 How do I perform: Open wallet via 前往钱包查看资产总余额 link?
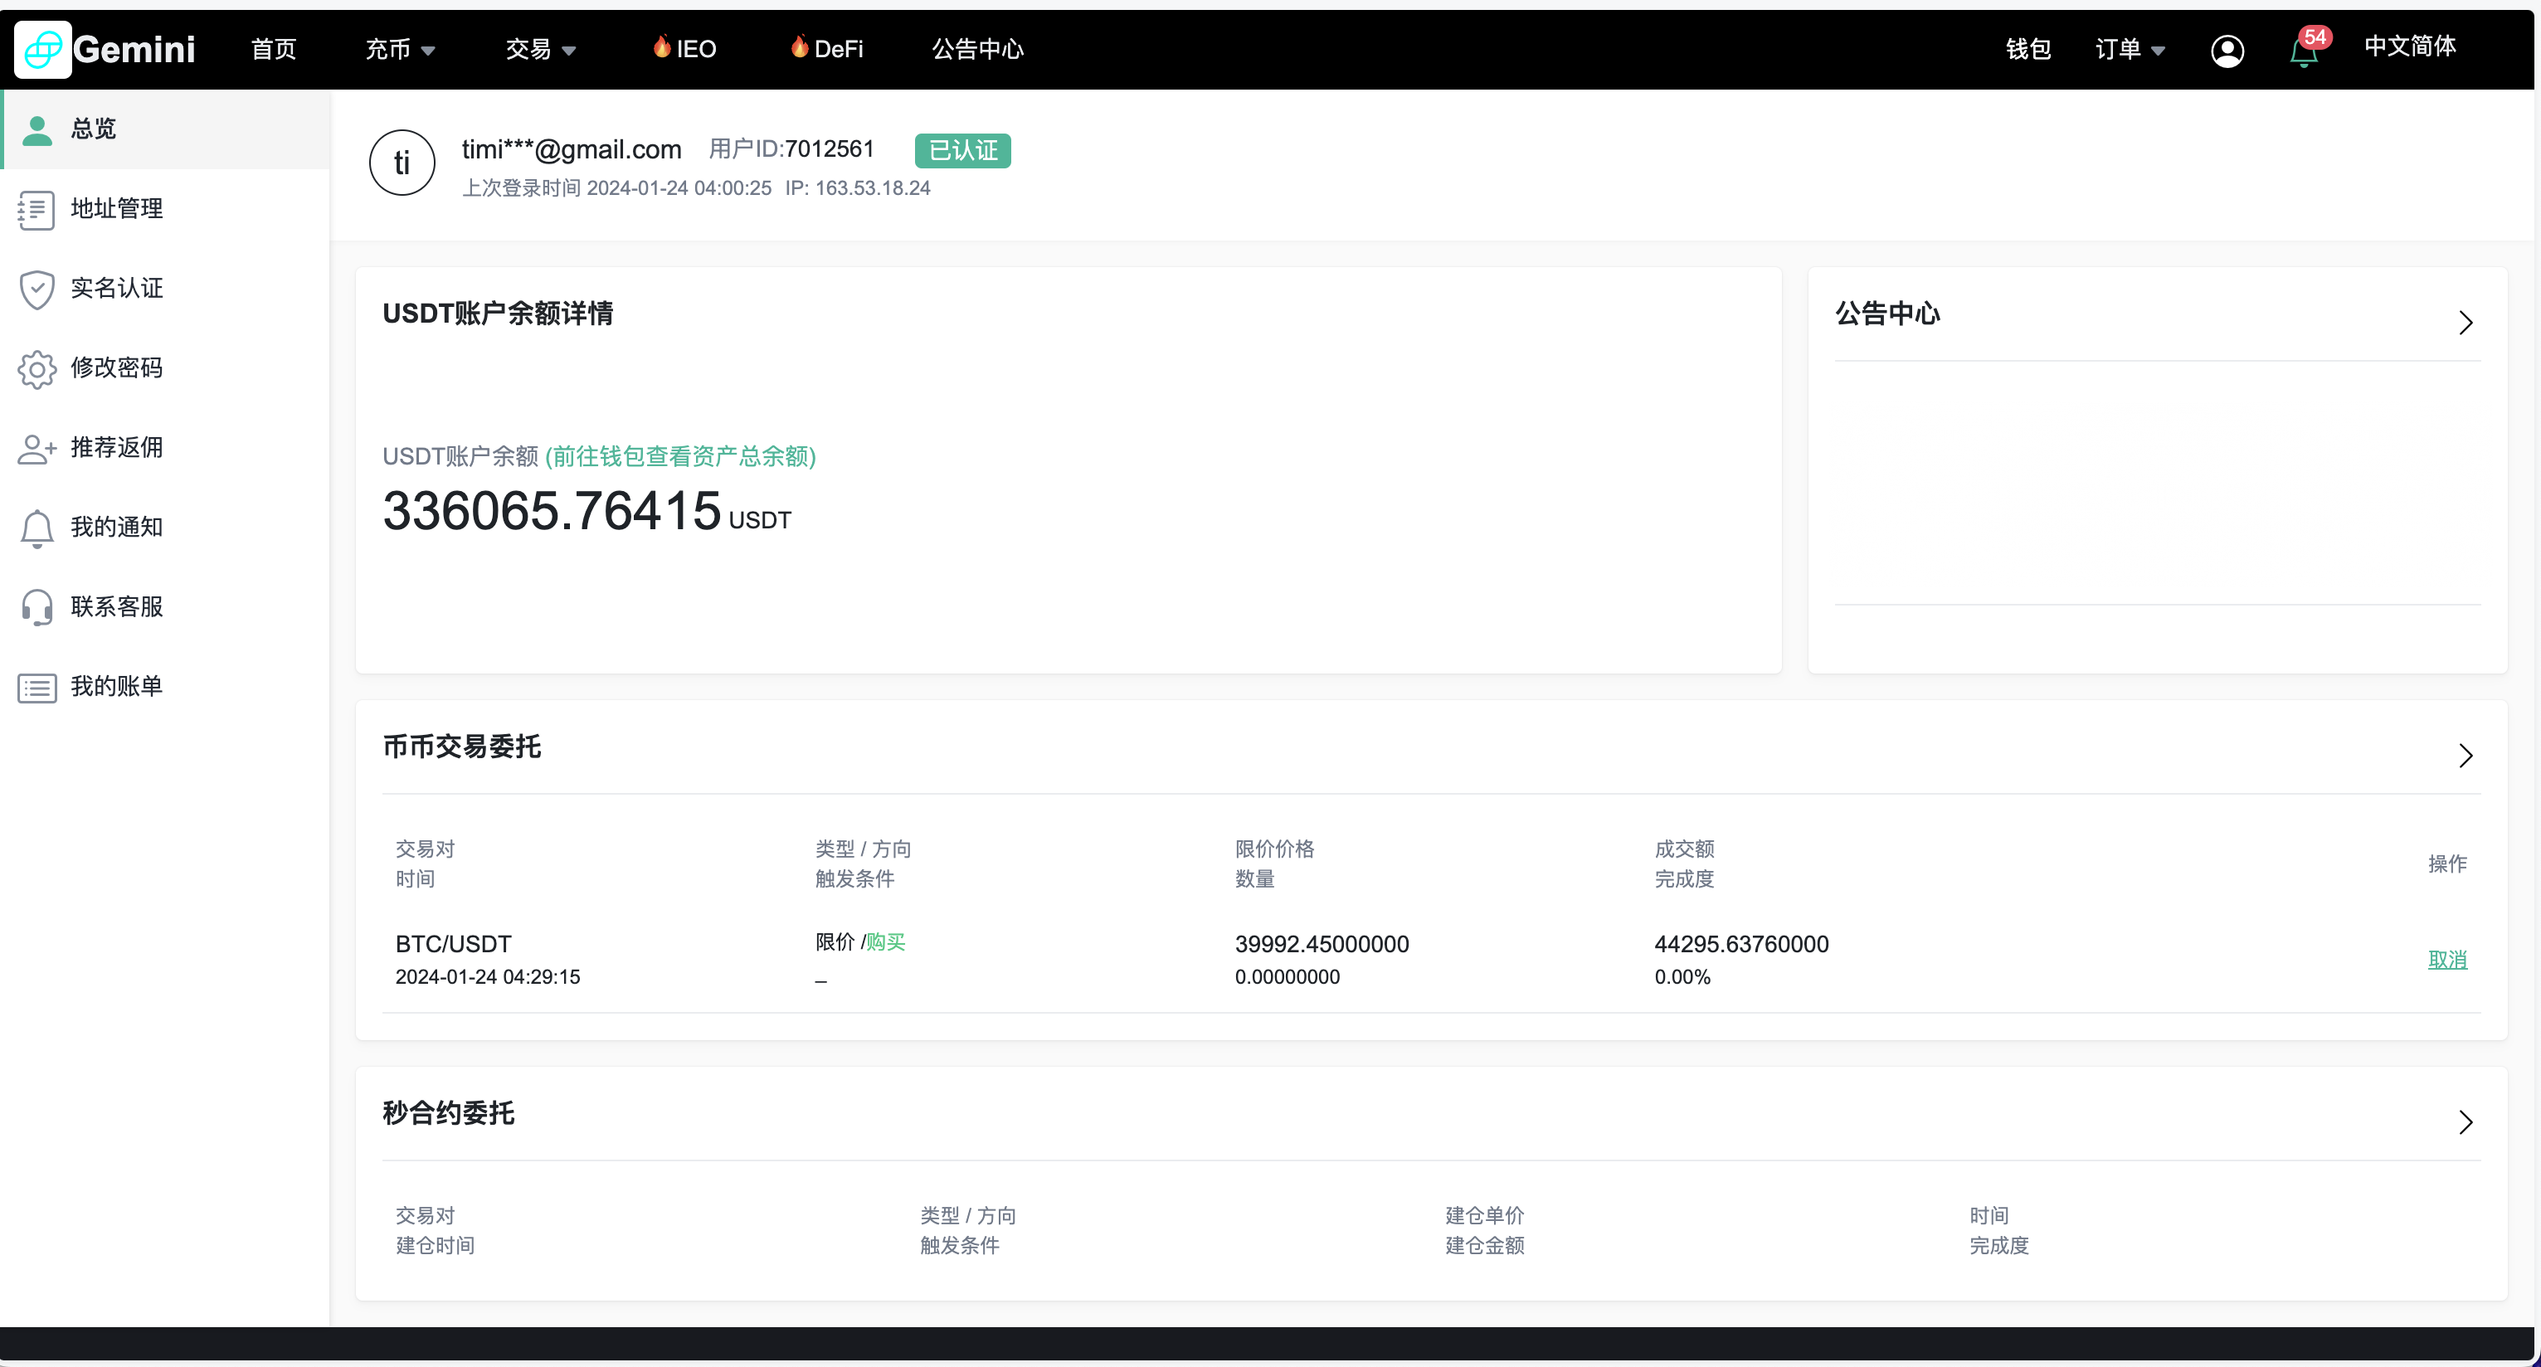682,457
